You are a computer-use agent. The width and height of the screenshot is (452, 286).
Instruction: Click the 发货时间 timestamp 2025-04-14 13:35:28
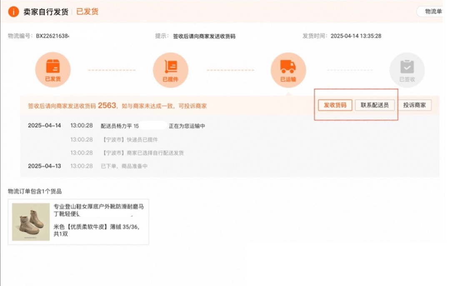(x=356, y=36)
